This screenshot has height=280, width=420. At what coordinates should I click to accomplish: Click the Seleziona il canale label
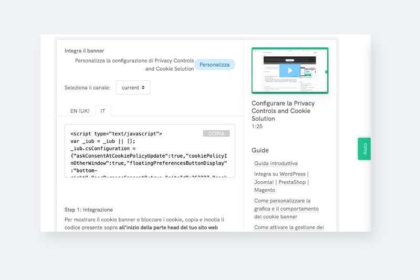tap(87, 88)
